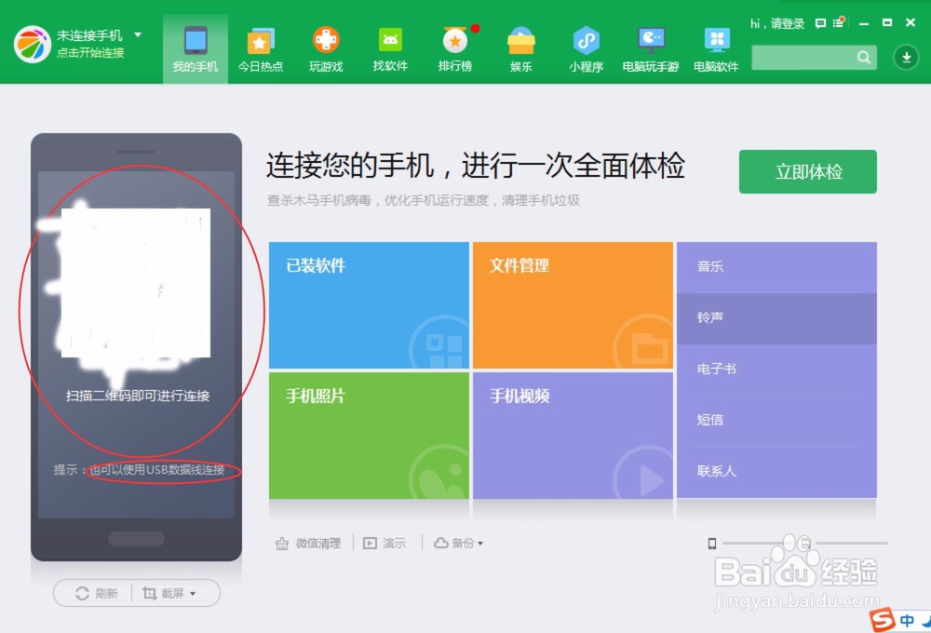Click the search magnifier icon
Image resolution: width=931 pixels, height=633 pixels.
tap(864, 58)
